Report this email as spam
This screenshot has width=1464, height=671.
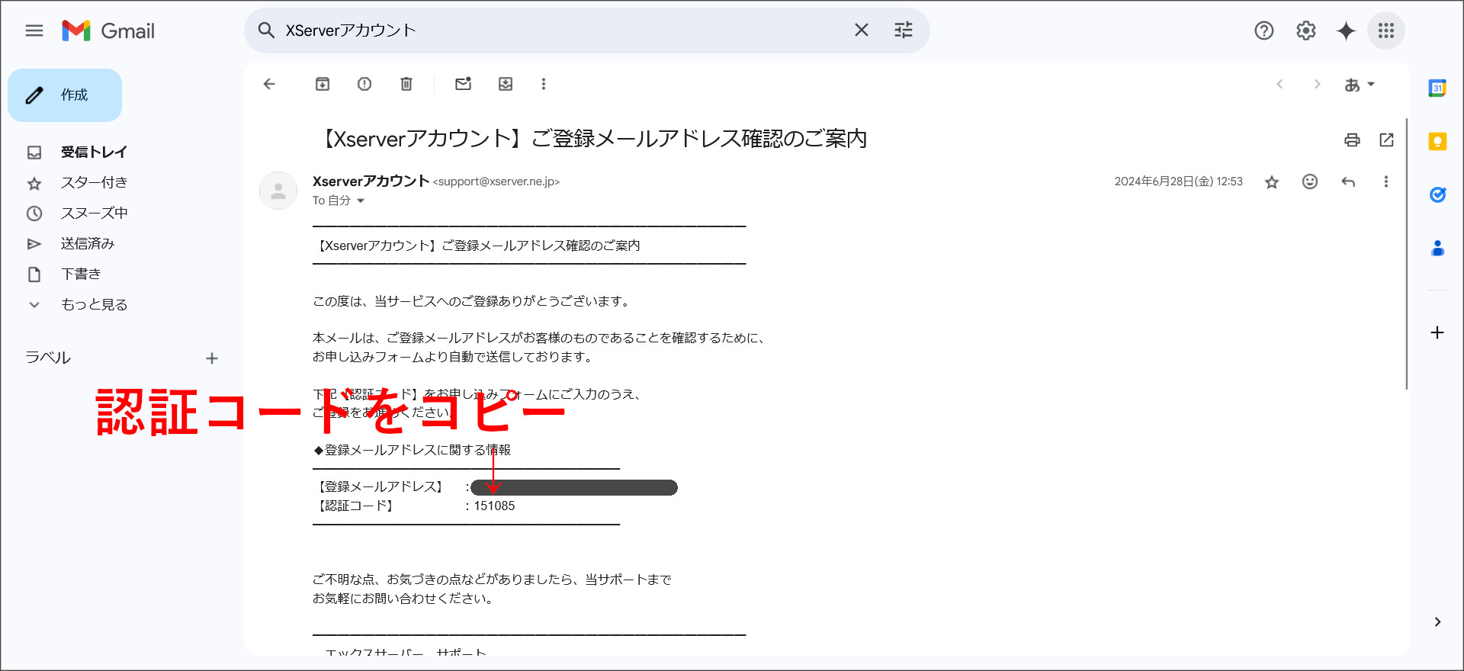tap(364, 84)
